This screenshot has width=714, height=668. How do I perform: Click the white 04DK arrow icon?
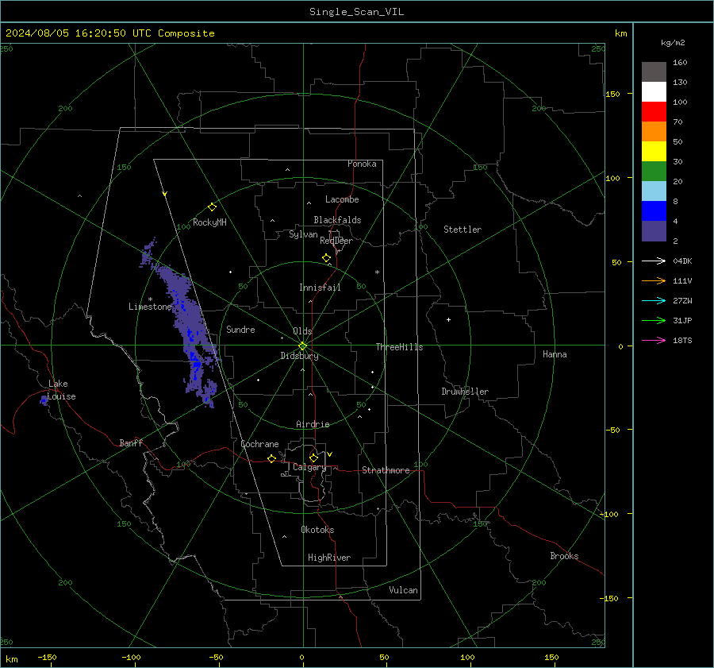(x=654, y=261)
